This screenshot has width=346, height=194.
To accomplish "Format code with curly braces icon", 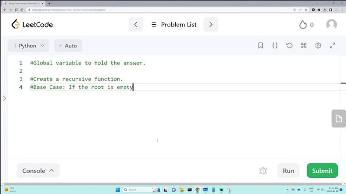I will coord(275,45).
